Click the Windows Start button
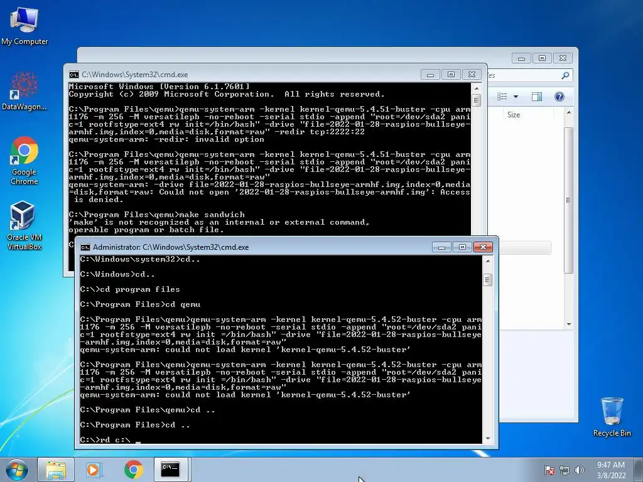Viewport: 643px width, 482px height. coord(17,469)
